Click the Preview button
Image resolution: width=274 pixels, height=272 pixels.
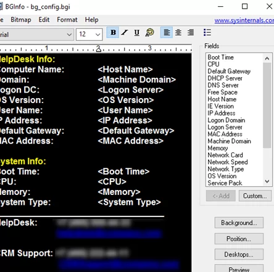tap(239, 269)
